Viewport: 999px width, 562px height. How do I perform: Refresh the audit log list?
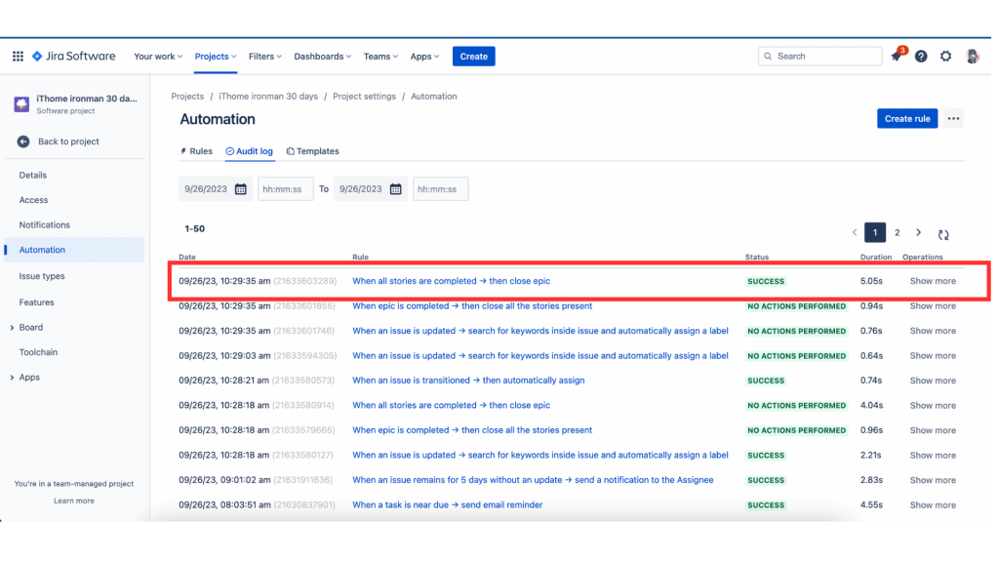(943, 234)
